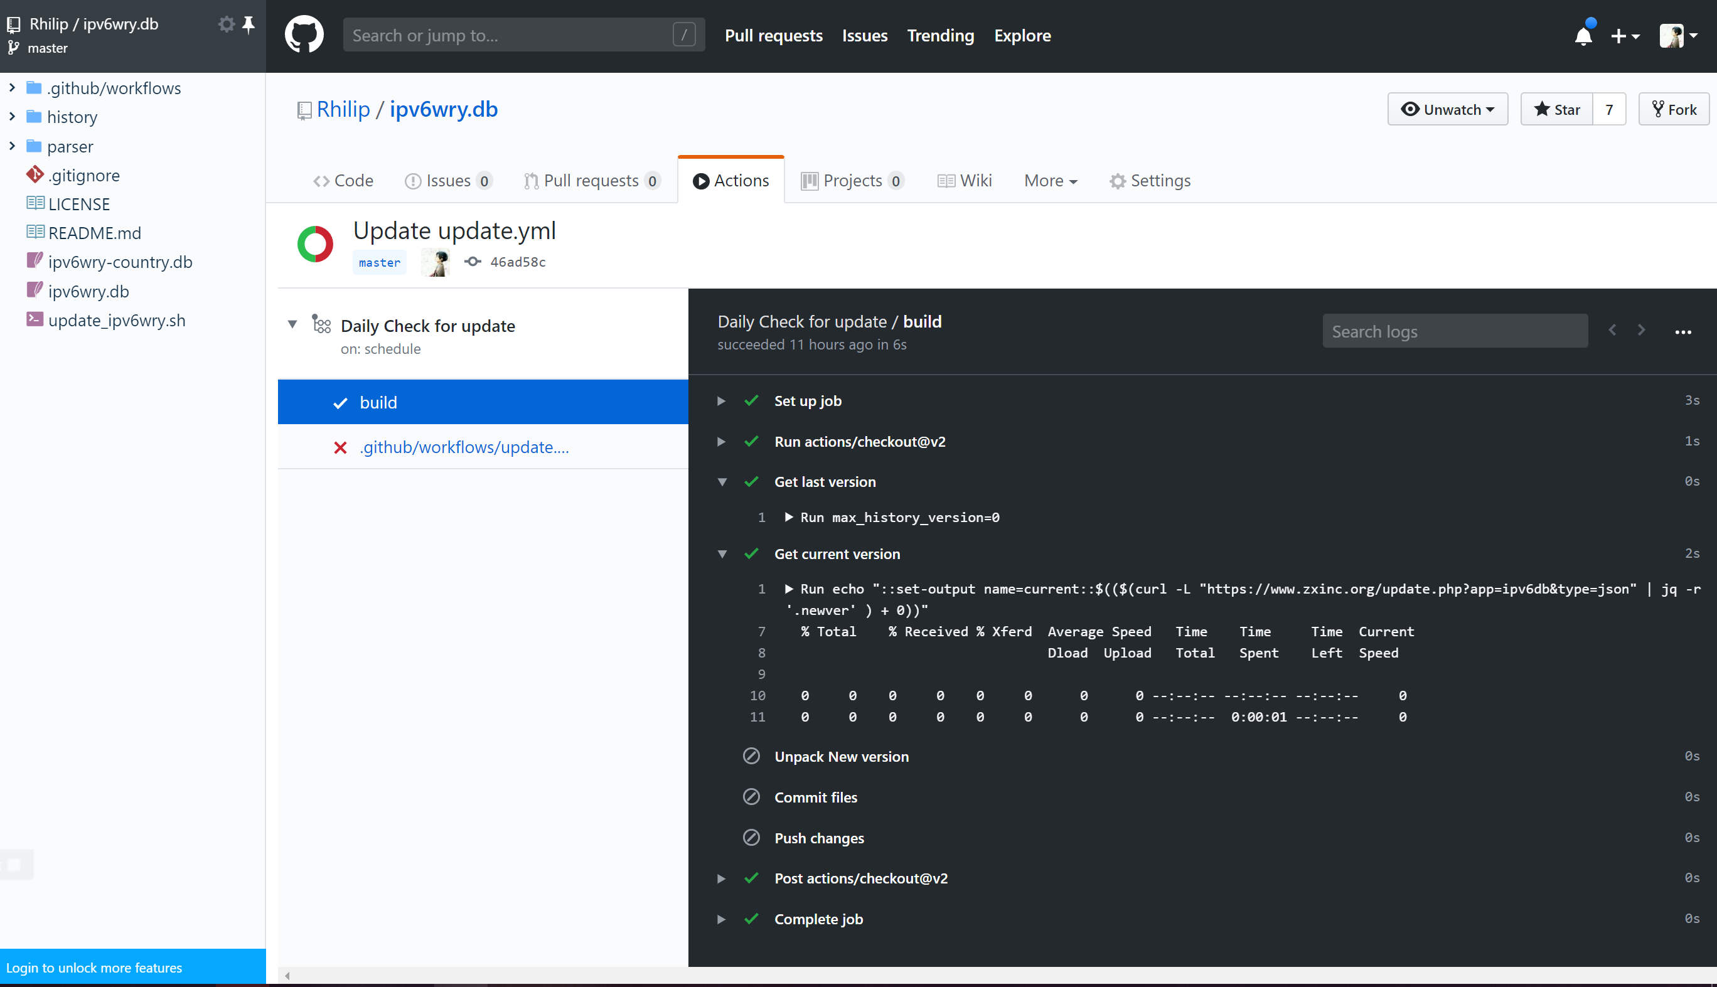Image resolution: width=1717 pixels, height=987 pixels.
Task: Click the workflow status donut icon
Action: click(315, 244)
